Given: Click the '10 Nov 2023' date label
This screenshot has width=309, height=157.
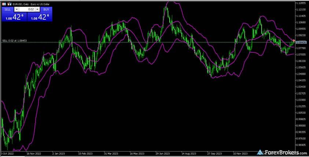Looking at the screenshot, I should tap(240, 154).
